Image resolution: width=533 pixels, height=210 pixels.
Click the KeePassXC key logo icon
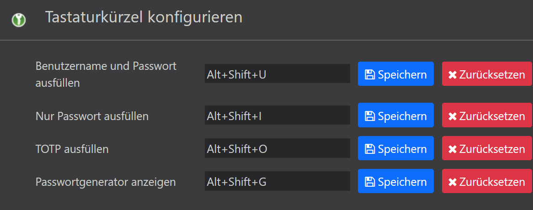(x=19, y=20)
